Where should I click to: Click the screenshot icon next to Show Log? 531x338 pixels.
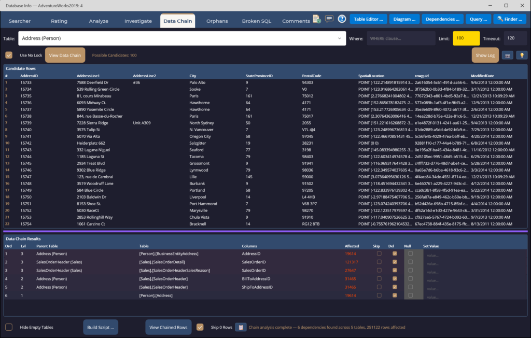tap(507, 55)
